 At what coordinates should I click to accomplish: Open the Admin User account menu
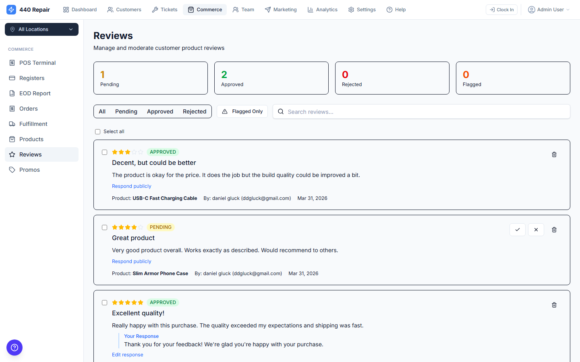tap(548, 9)
